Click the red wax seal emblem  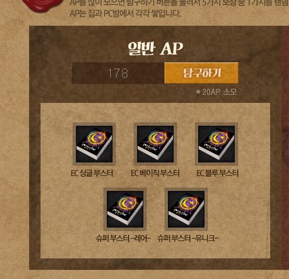click(x=44, y=6)
